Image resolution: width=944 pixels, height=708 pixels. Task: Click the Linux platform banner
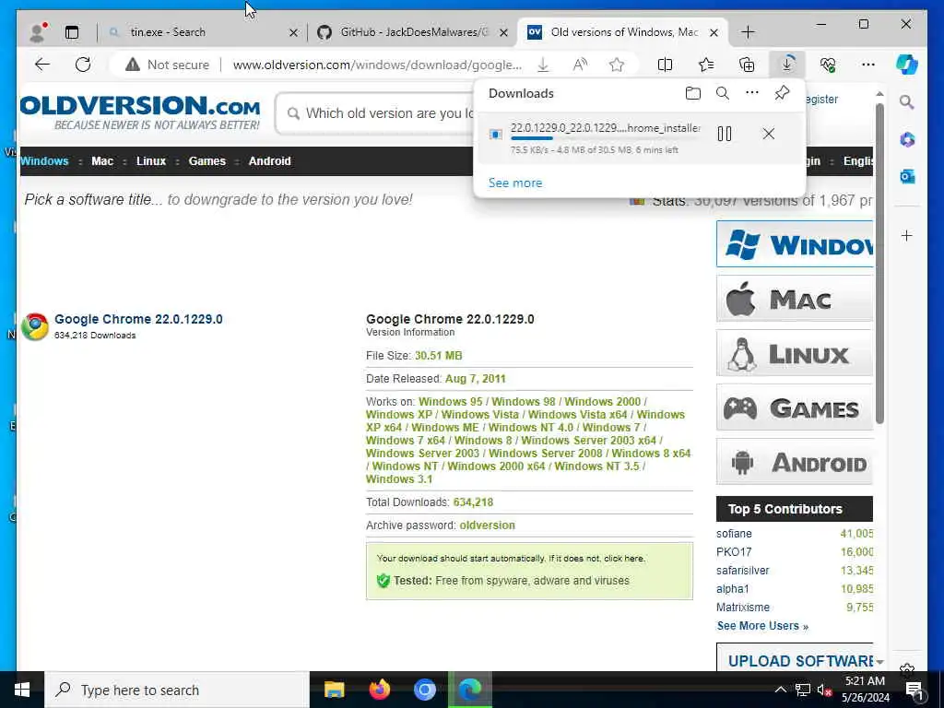(795, 353)
